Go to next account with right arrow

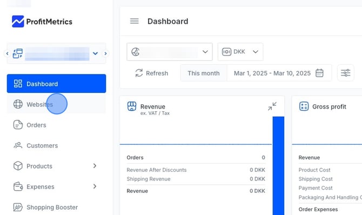click(x=105, y=53)
